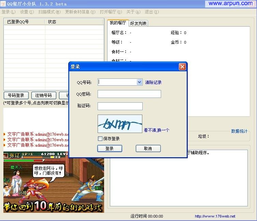Switch to the 我的餐厅 tab
This screenshot has width=257, height=221.
click(x=118, y=23)
